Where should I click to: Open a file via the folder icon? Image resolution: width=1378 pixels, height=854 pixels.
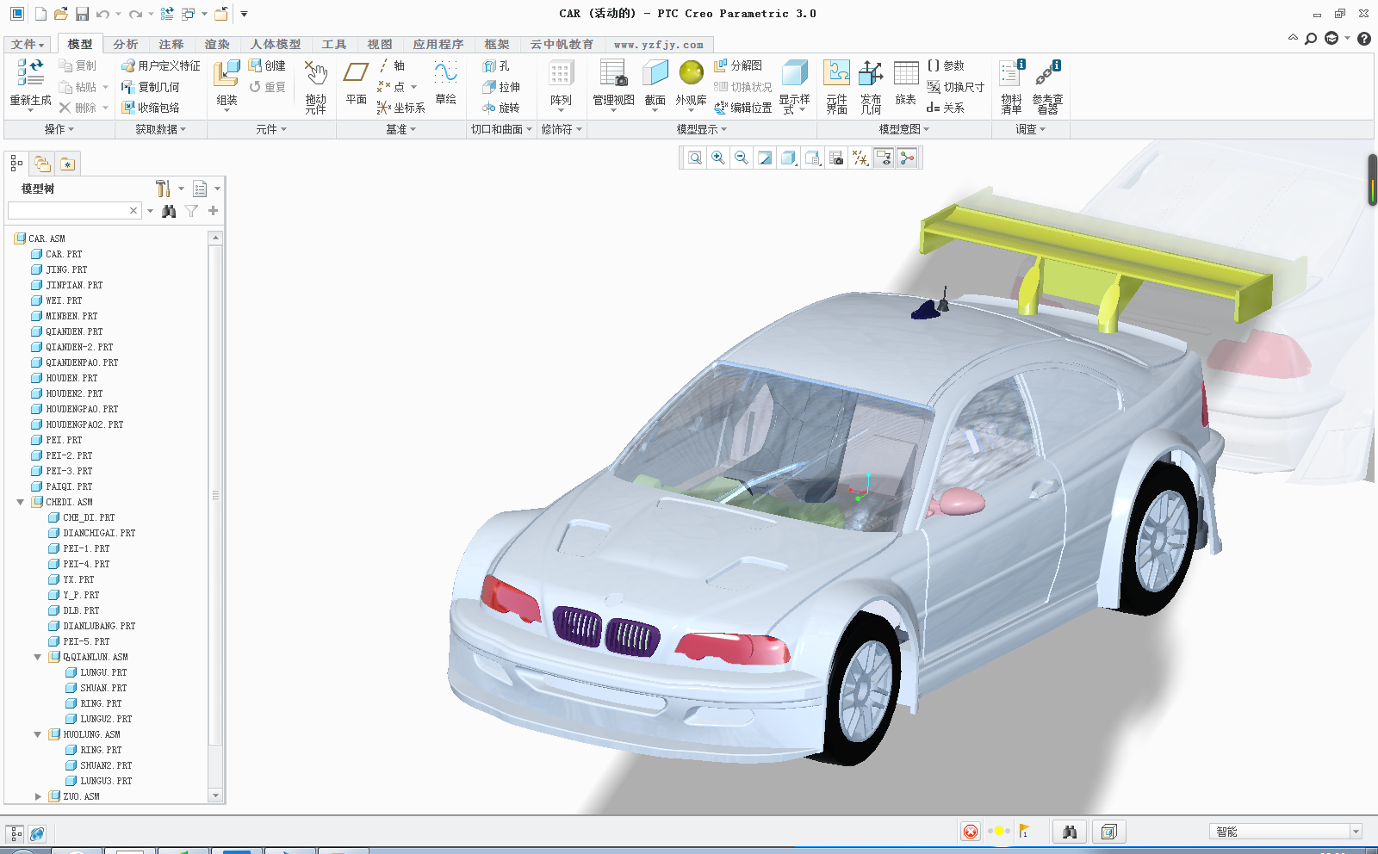[60, 14]
